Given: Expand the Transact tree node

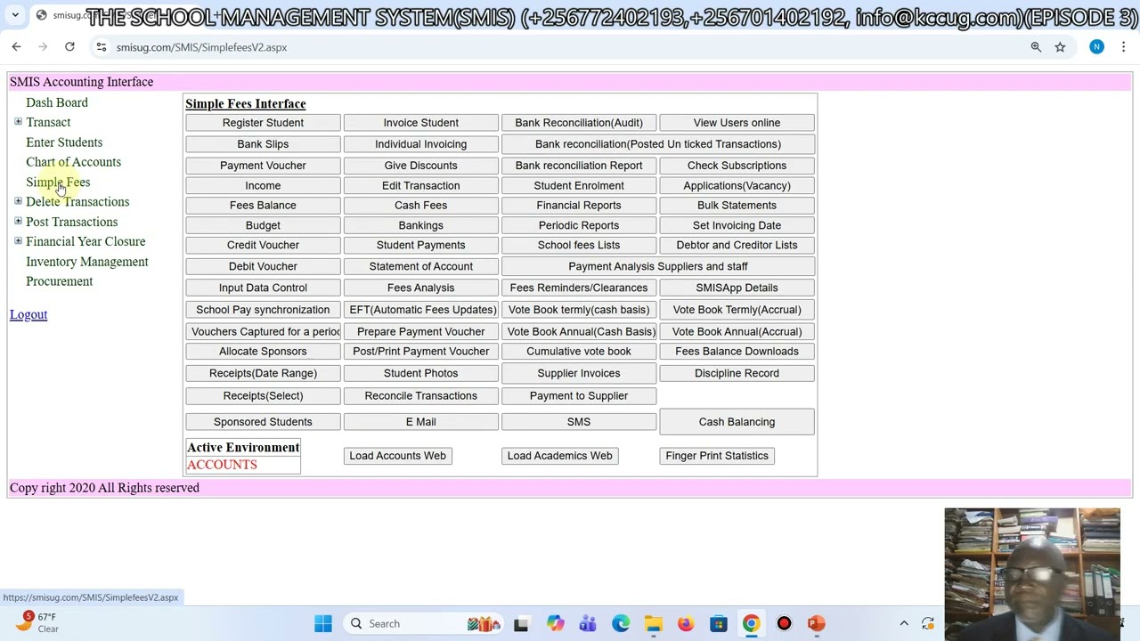Looking at the screenshot, I should click(18, 121).
